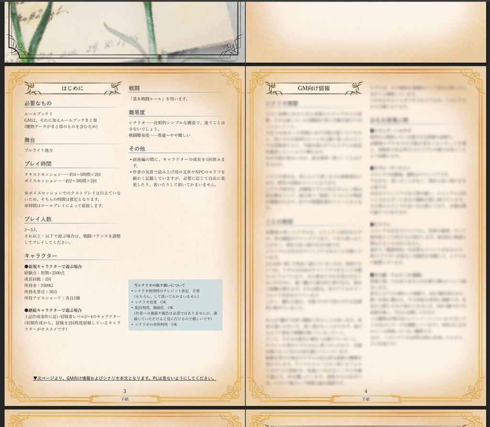Screen dimensions: 490x427
Task: Select the シナリオ使用時のクレジット表記 不要 line
Action: pos(165,291)
